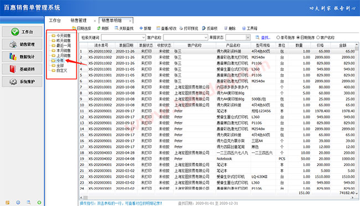This screenshot has height=206, width=360.
Task: Sort by the 单据日期 column header
Action: coord(126,45)
